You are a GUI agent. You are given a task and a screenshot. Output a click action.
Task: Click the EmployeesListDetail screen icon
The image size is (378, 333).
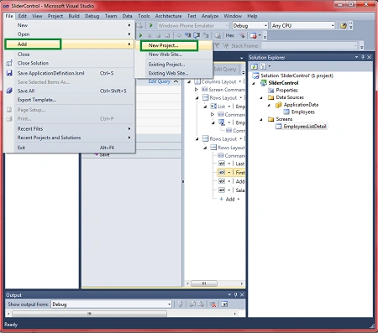pyautogui.click(x=278, y=127)
